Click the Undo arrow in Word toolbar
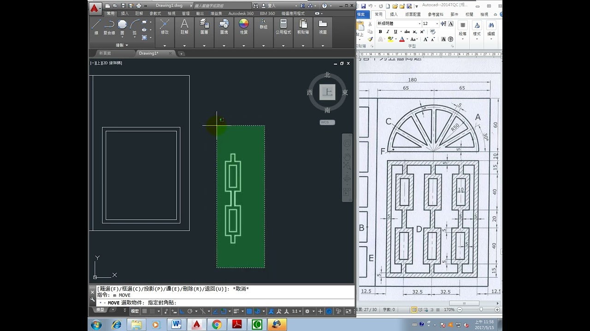This screenshot has width=590, height=331. [370, 6]
